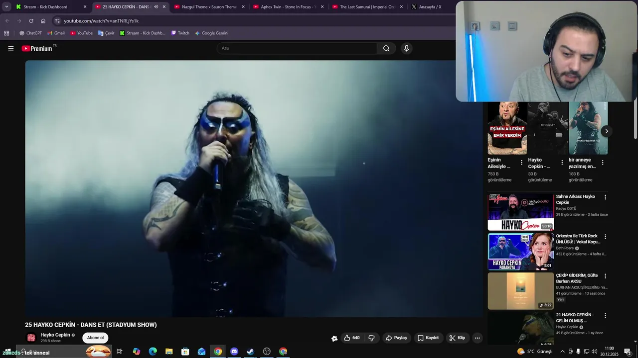Mute the Hayko Cepkin tab audio
Viewport: 638px width, 358px height.
(156, 7)
